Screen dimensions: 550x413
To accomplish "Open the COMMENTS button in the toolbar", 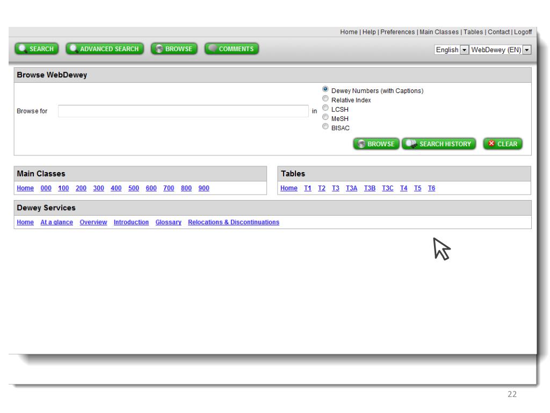I will 231,49.
